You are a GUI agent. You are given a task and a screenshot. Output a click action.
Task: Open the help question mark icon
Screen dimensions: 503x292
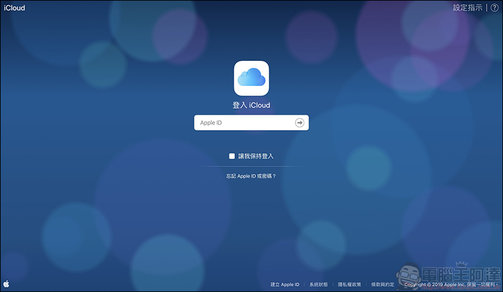pyautogui.click(x=494, y=8)
